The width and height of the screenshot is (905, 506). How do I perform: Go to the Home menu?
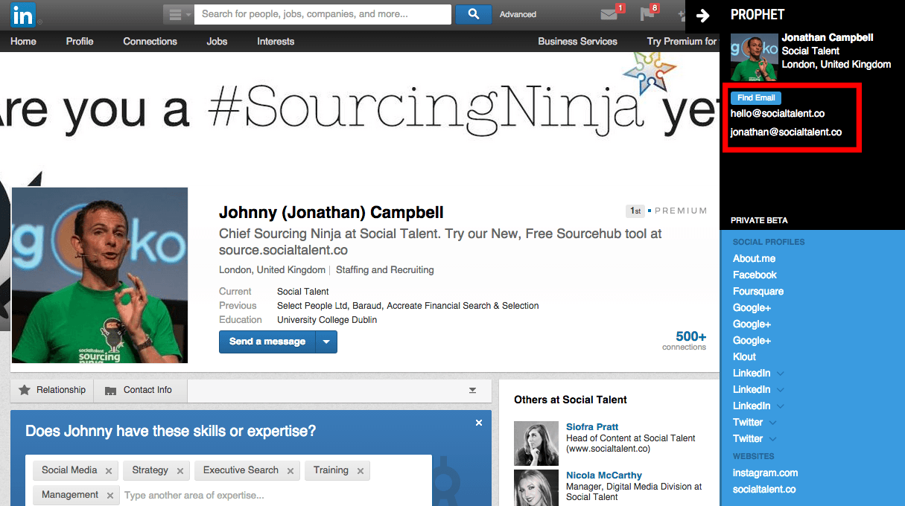pos(23,41)
